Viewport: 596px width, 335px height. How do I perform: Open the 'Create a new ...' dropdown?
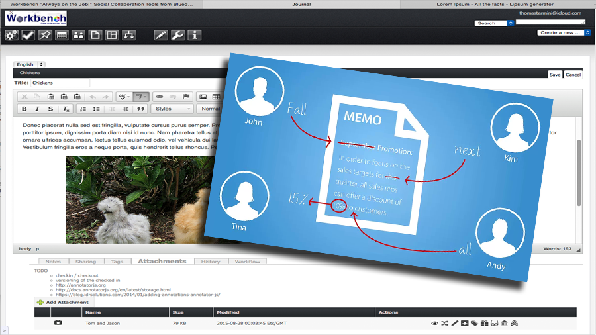pyautogui.click(x=564, y=32)
